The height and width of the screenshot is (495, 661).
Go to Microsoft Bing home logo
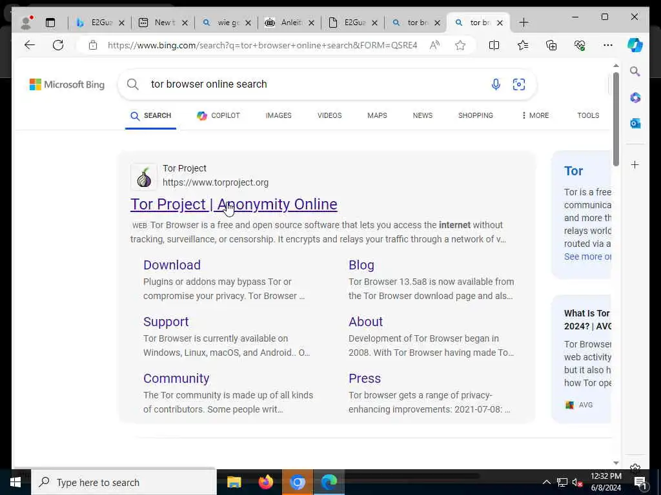(x=67, y=84)
